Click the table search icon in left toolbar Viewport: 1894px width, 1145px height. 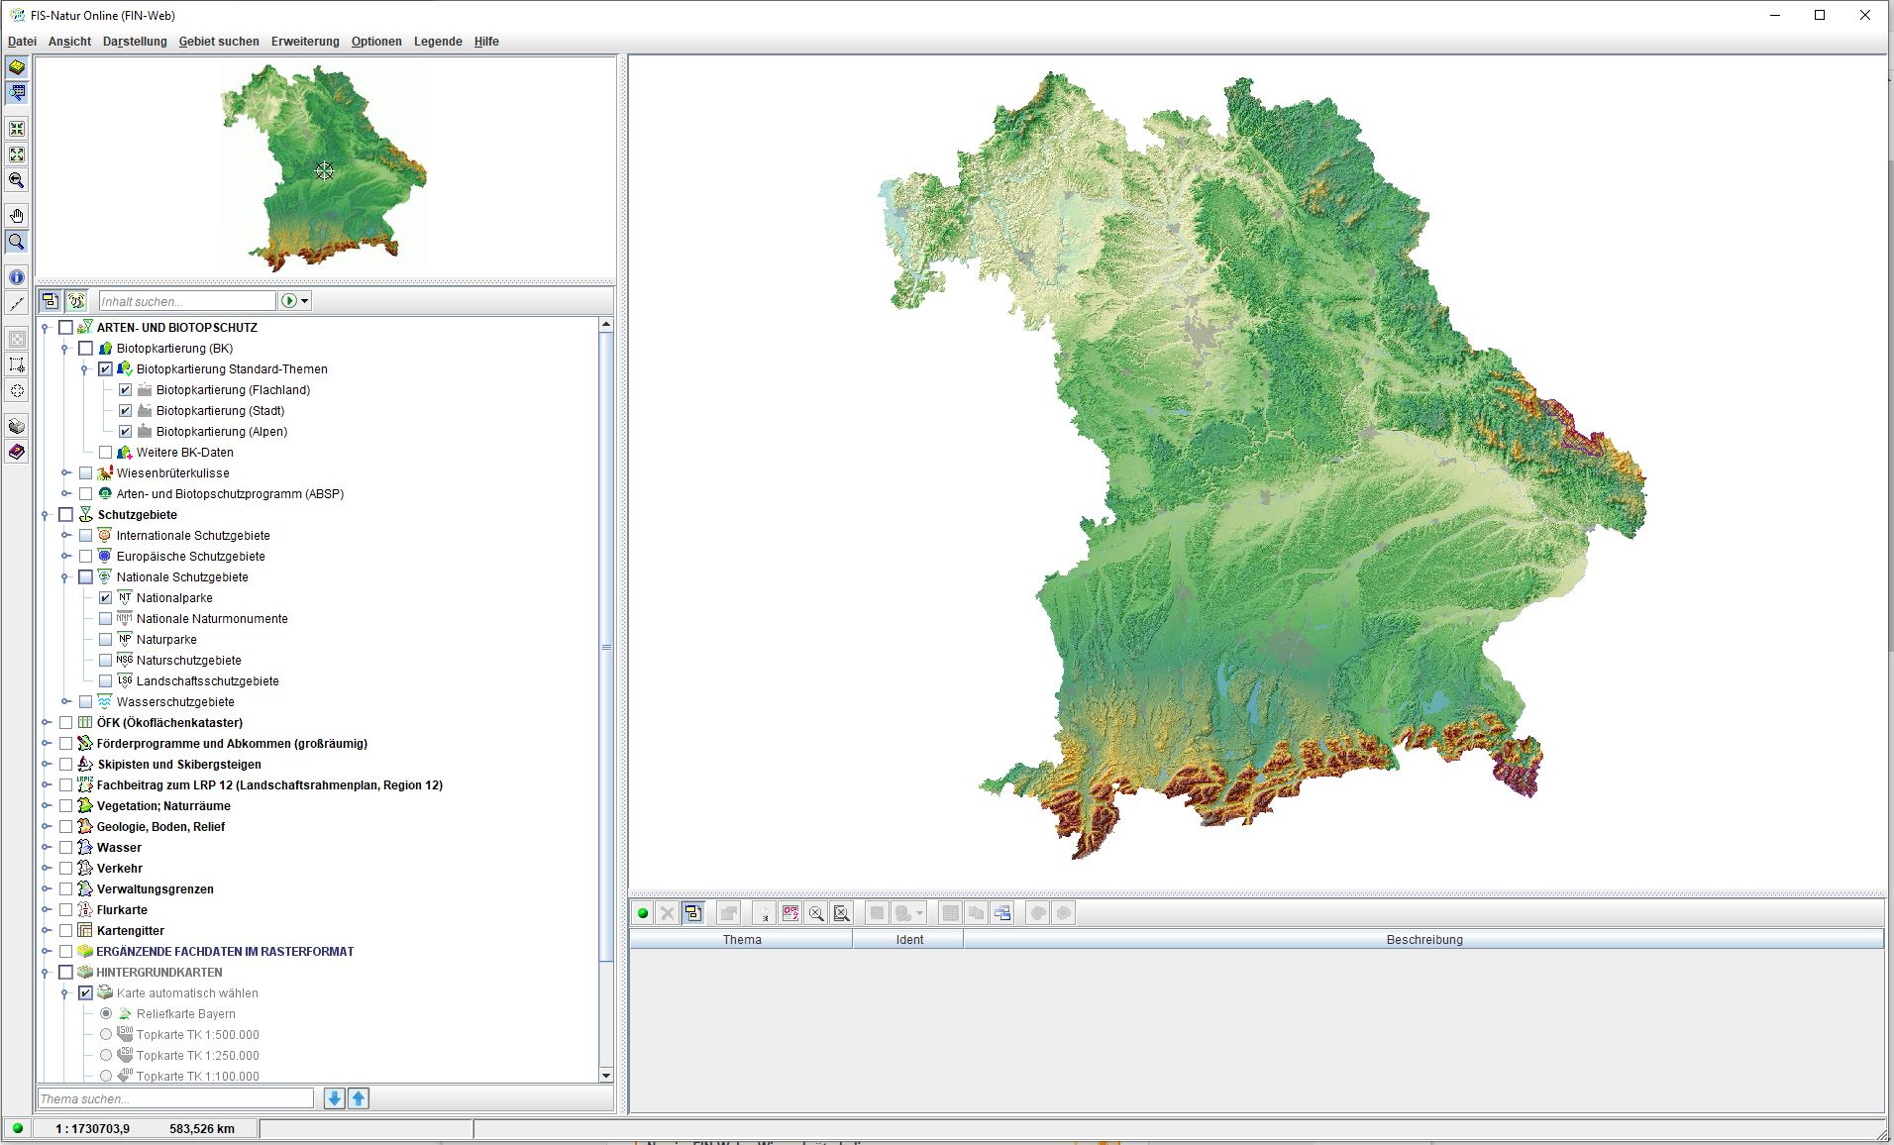[17, 93]
